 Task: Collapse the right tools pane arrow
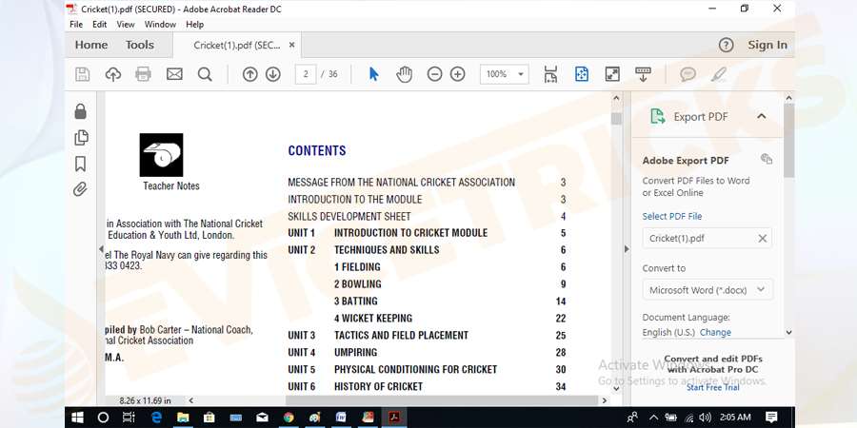pos(627,249)
